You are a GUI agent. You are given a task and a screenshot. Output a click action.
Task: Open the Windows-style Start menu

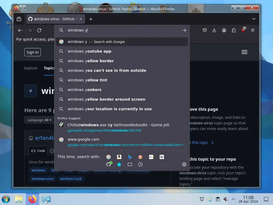click(6, 199)
